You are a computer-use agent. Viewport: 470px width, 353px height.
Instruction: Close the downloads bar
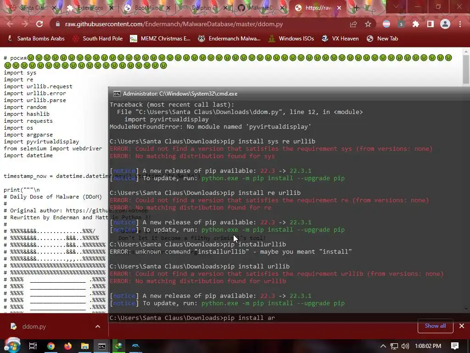point(462,326)
